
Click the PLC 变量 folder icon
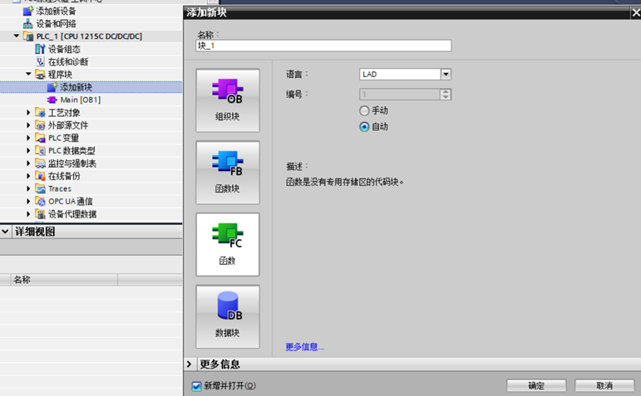point(40,138)
